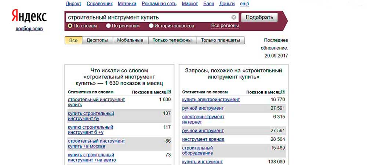
Task: Open Баян in top navigation
Action: coord(208,4)
